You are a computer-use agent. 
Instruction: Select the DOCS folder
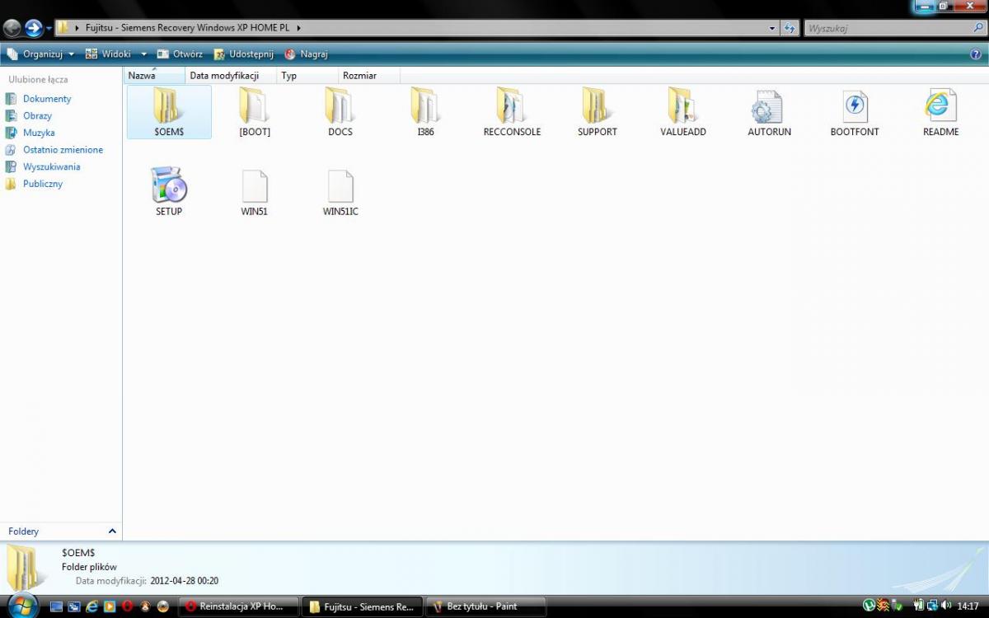pyautogui.click(x=340, y=112)
